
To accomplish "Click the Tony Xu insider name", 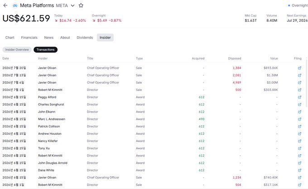I will 44,148.
